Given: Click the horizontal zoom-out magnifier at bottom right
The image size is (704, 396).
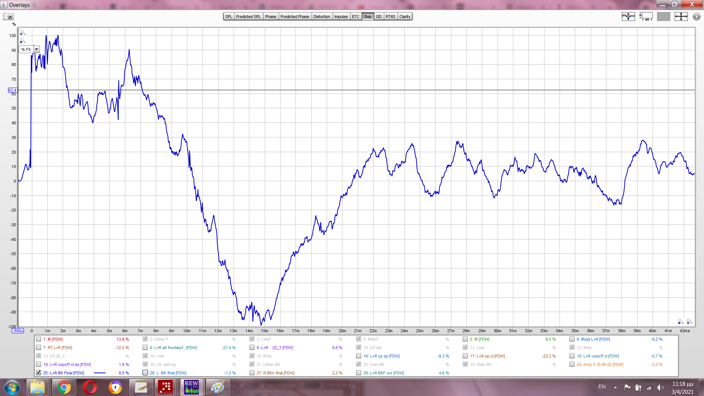Looking at the screenshot, I should point(680,322).
